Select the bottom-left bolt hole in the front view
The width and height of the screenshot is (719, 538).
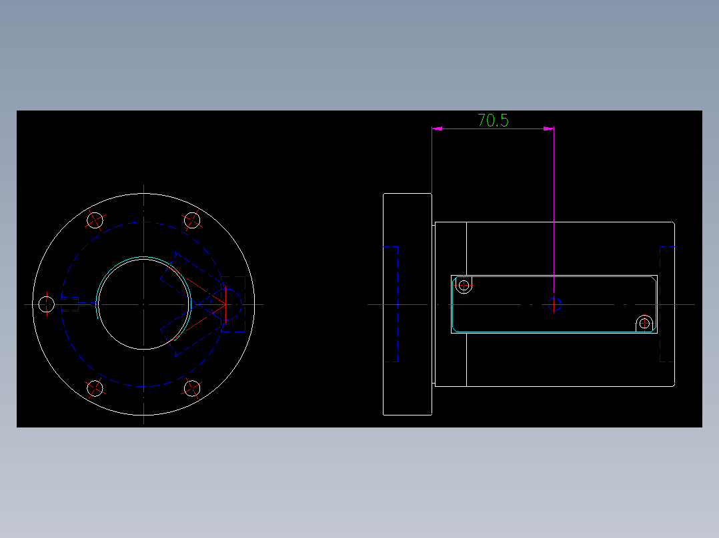coord(95,387)
